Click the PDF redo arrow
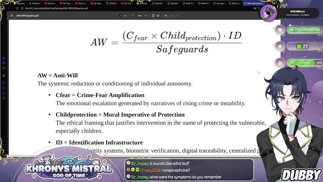Image resolution: width=323 pixels, height=182 pixels. [177, 16]
